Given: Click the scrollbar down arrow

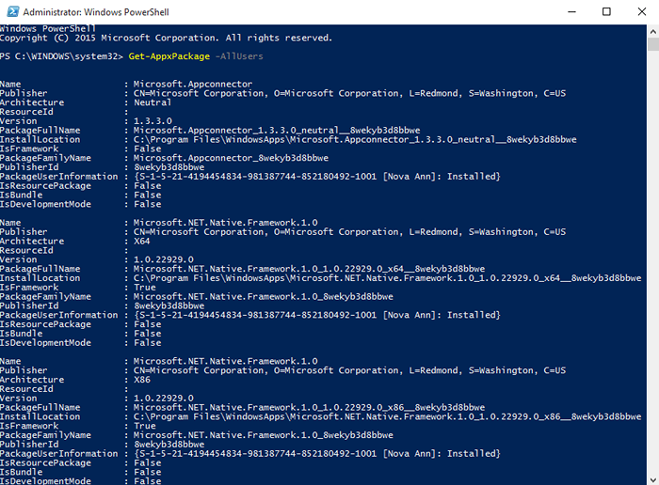Looking at the screenshot, I should click(x=651, y=477).
